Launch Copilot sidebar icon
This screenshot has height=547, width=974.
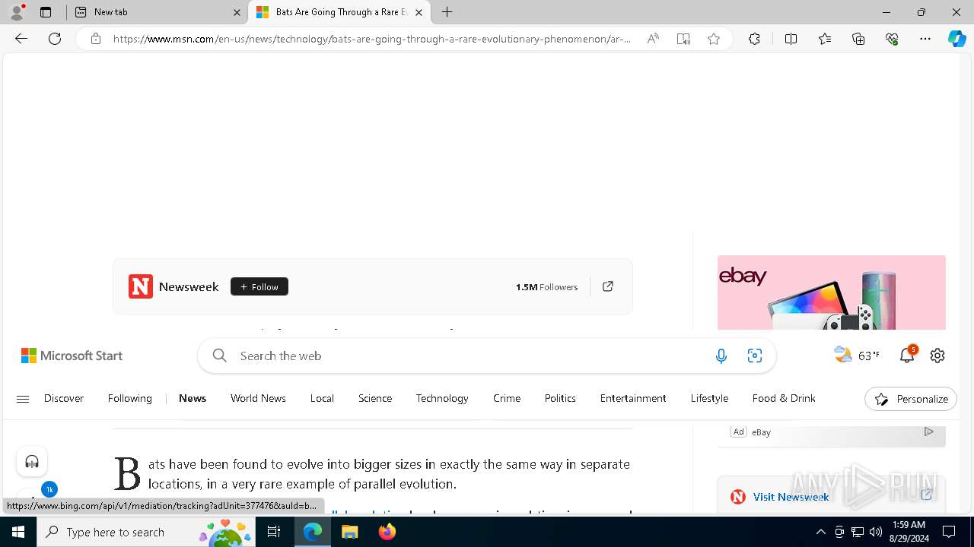956,39
